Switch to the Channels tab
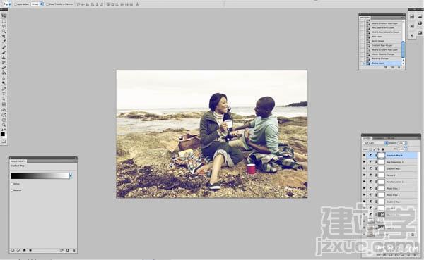 379,138
